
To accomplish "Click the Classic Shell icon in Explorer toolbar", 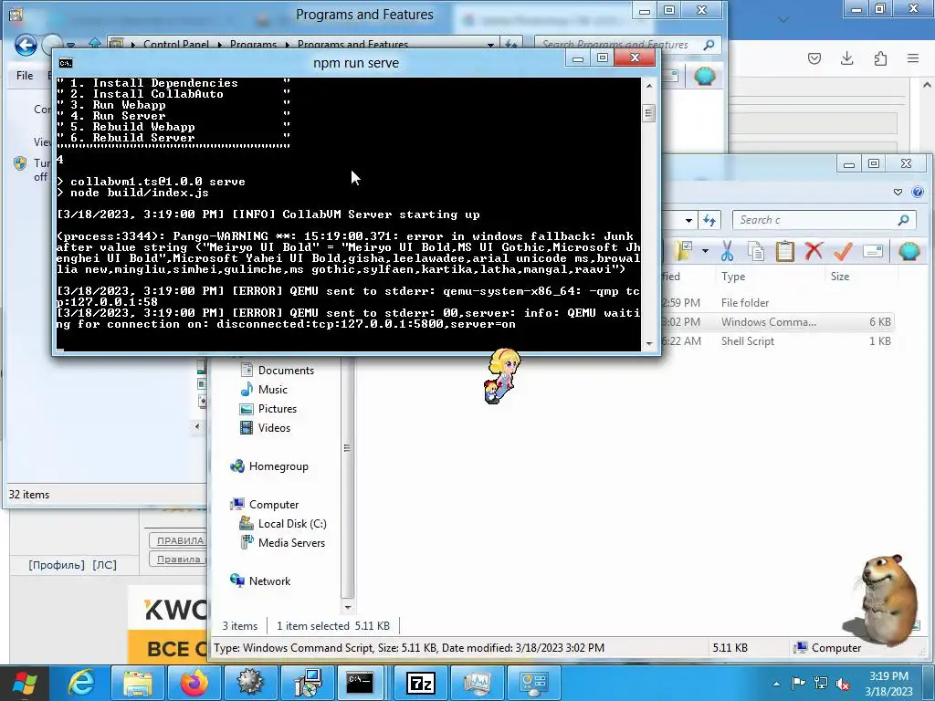I will click(x=909, y=252).
